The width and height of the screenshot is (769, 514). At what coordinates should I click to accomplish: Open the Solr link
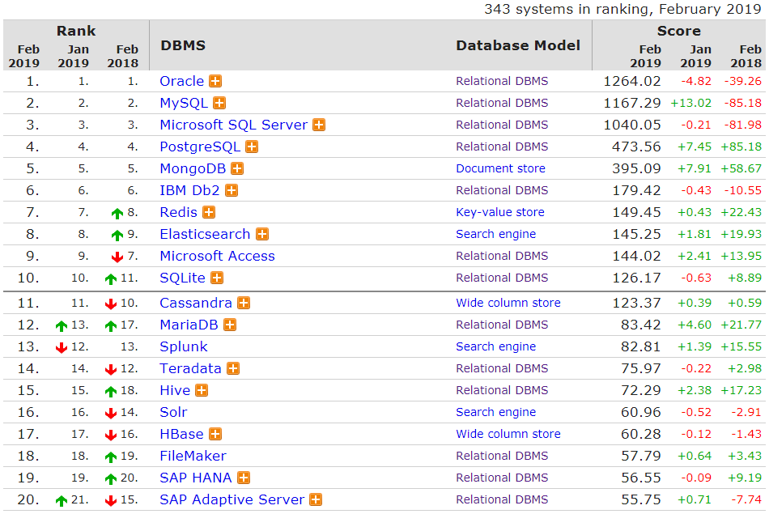173,412
